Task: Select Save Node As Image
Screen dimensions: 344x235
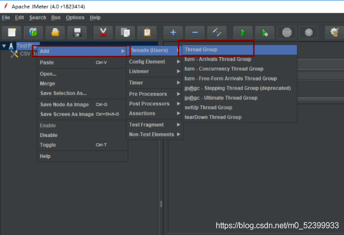Action: click(x=82, y=104)
